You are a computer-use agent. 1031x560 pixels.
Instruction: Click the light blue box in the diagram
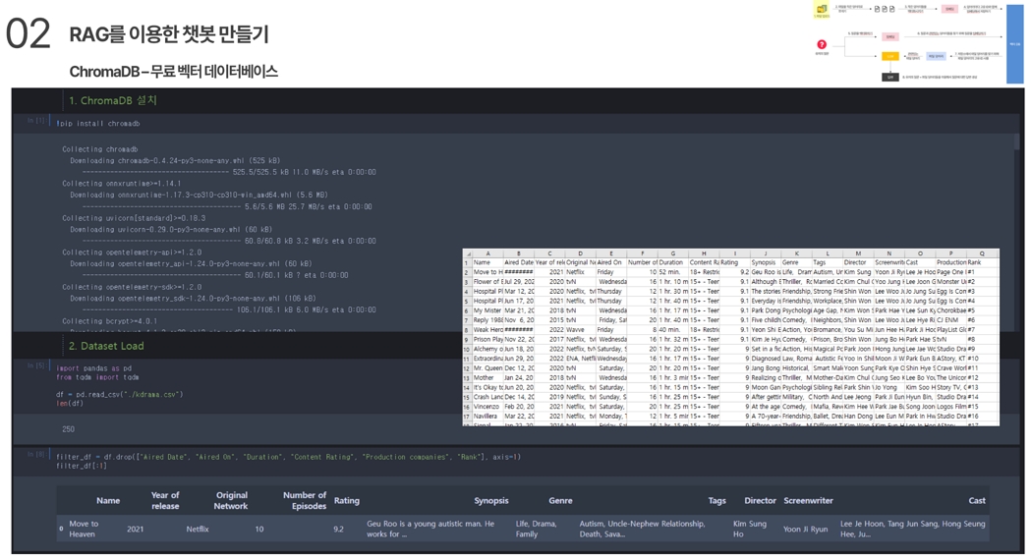(935, 57)
